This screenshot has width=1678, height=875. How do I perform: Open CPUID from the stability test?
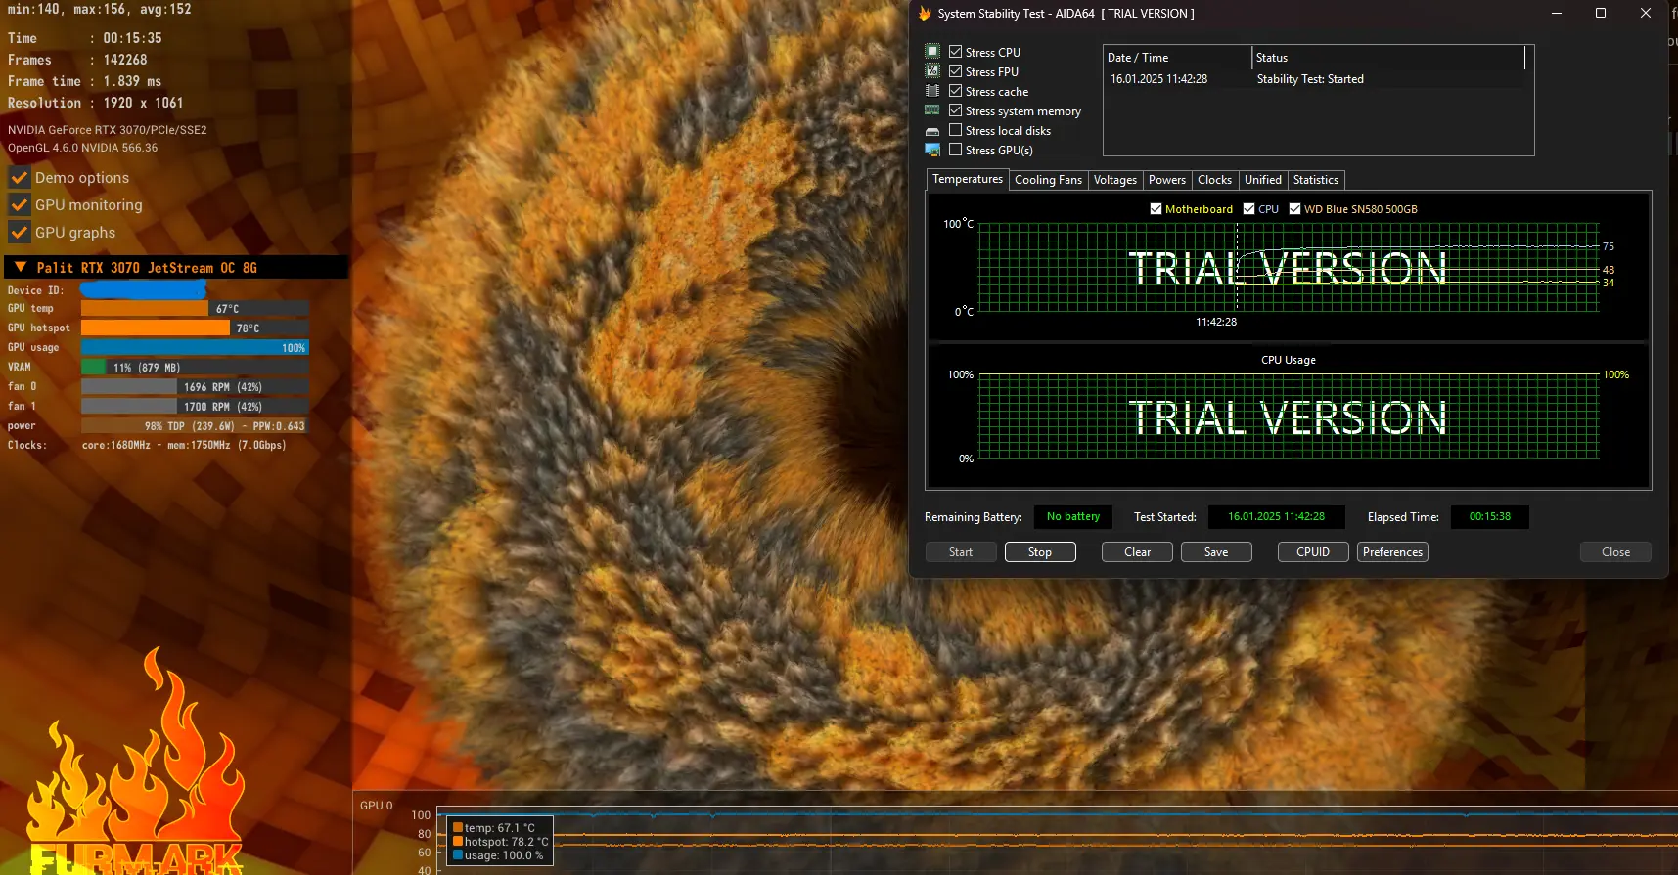coord(1313,552)
